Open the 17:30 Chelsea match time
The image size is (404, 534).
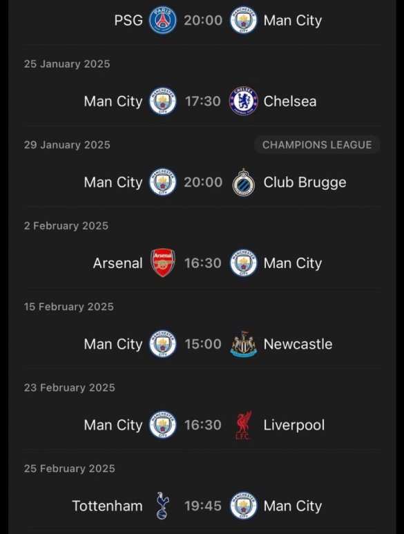coord(203,101)
